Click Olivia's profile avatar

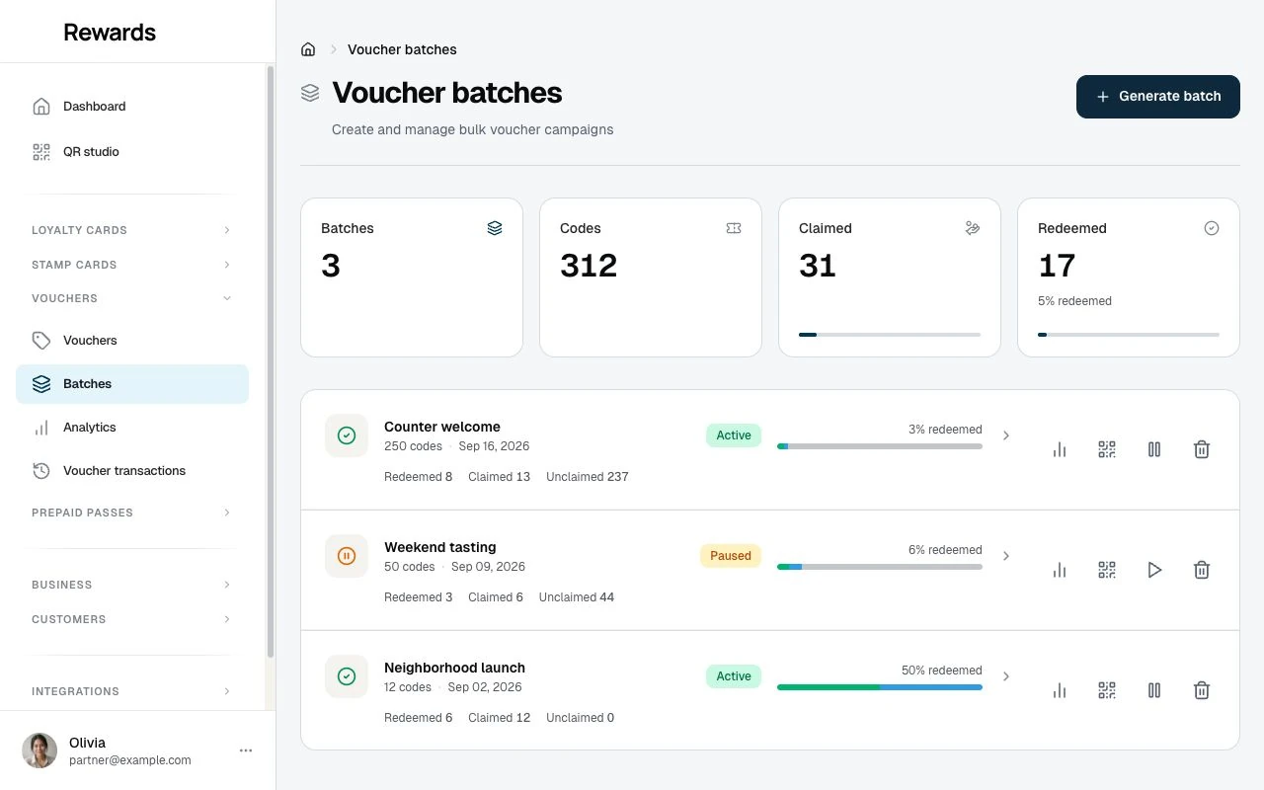(39, 750)
